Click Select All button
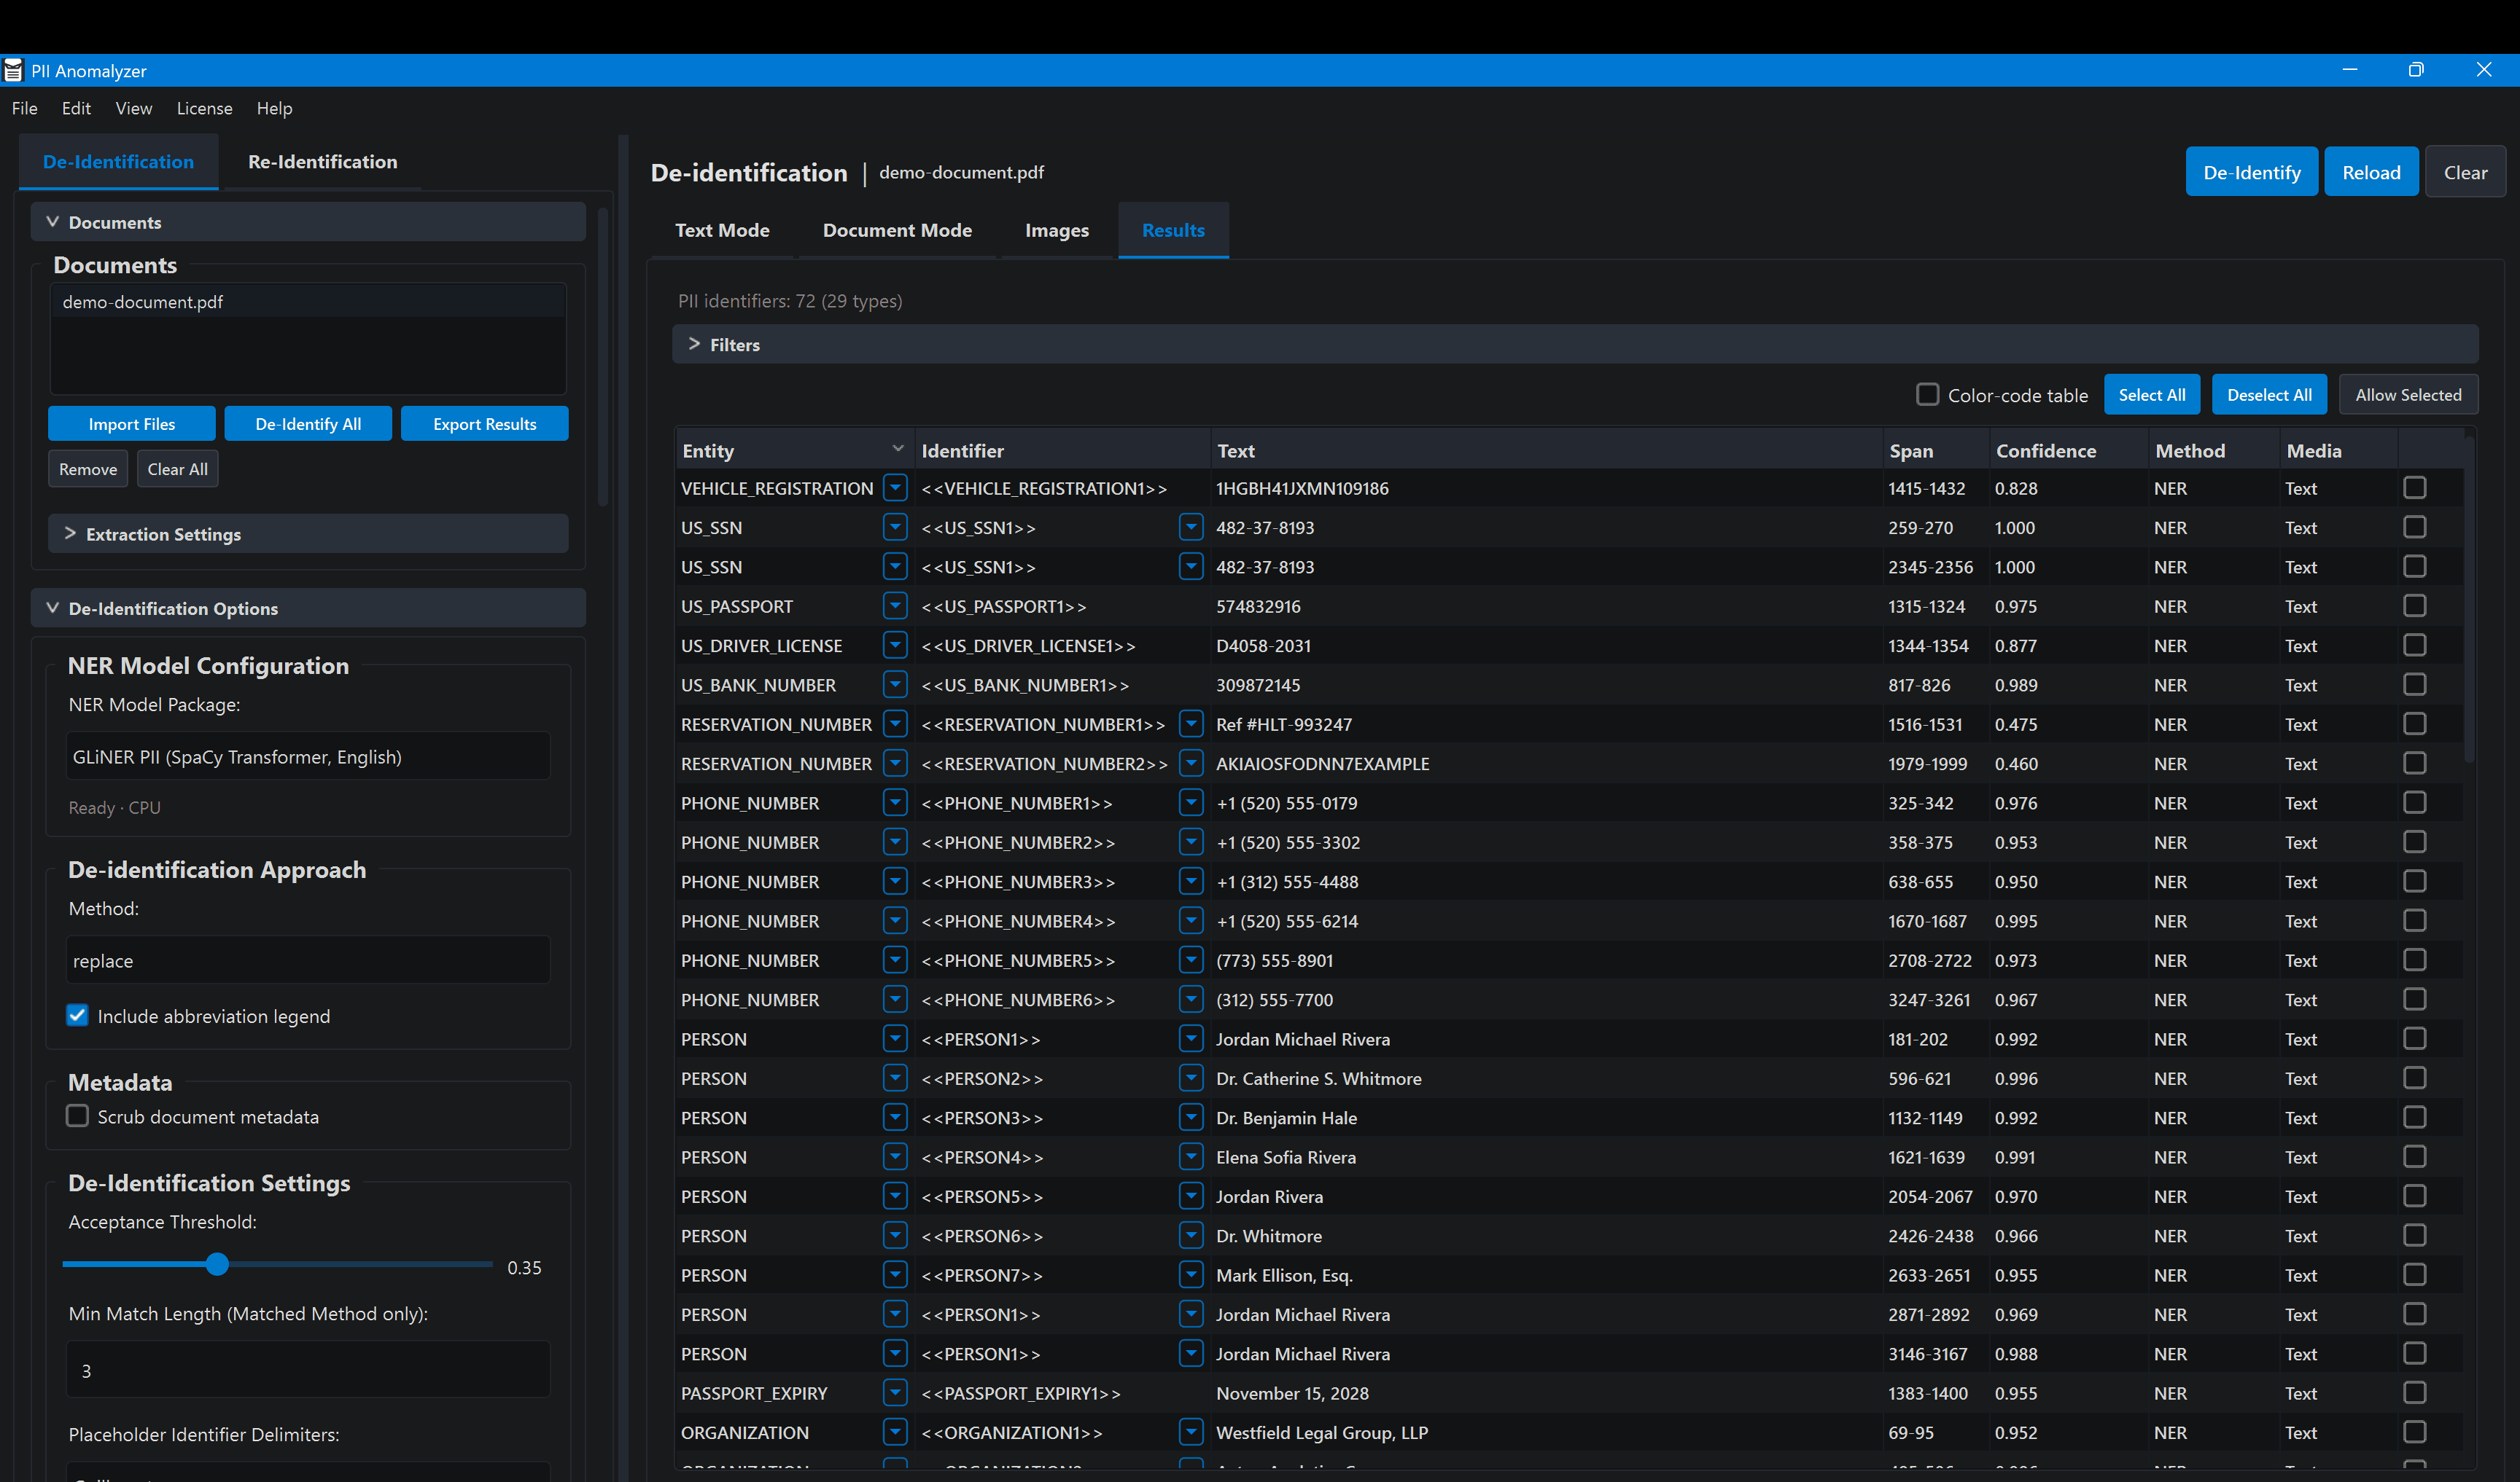Image resolution: width=2520 pixels, height=1482 pixels. (2152, 395)
